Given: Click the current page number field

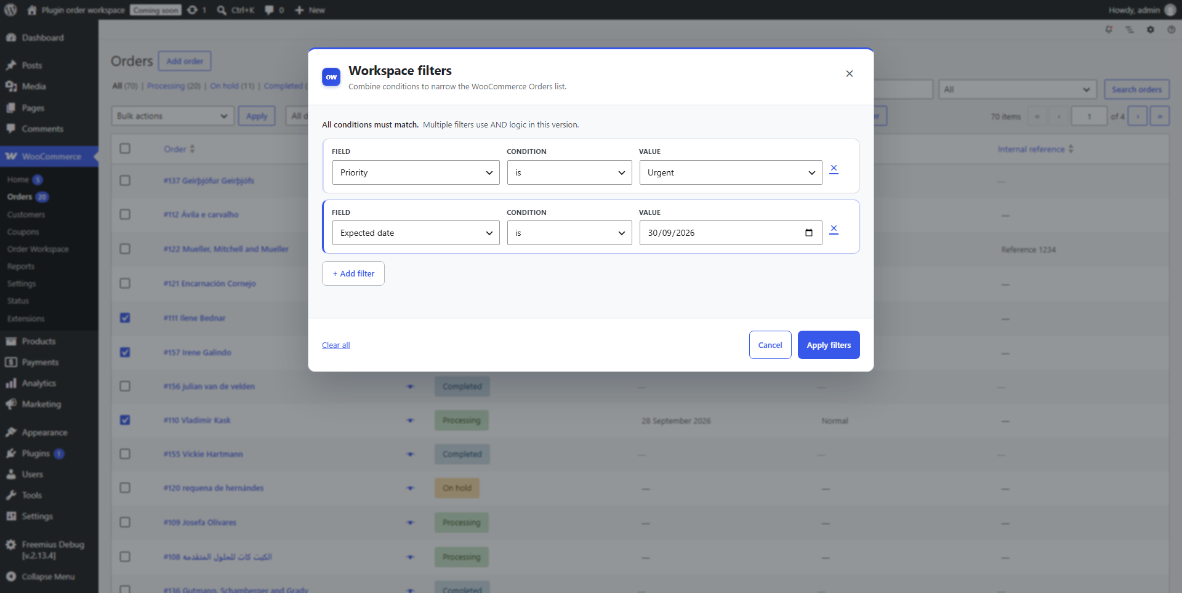Looking at the screenshot, I should pos(1089,116).
